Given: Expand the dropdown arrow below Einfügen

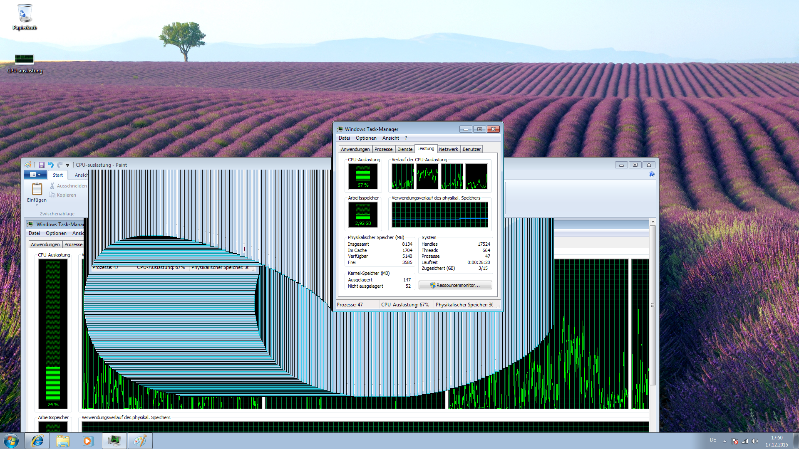Looking at the screenshot, I should tap(37, 205).
